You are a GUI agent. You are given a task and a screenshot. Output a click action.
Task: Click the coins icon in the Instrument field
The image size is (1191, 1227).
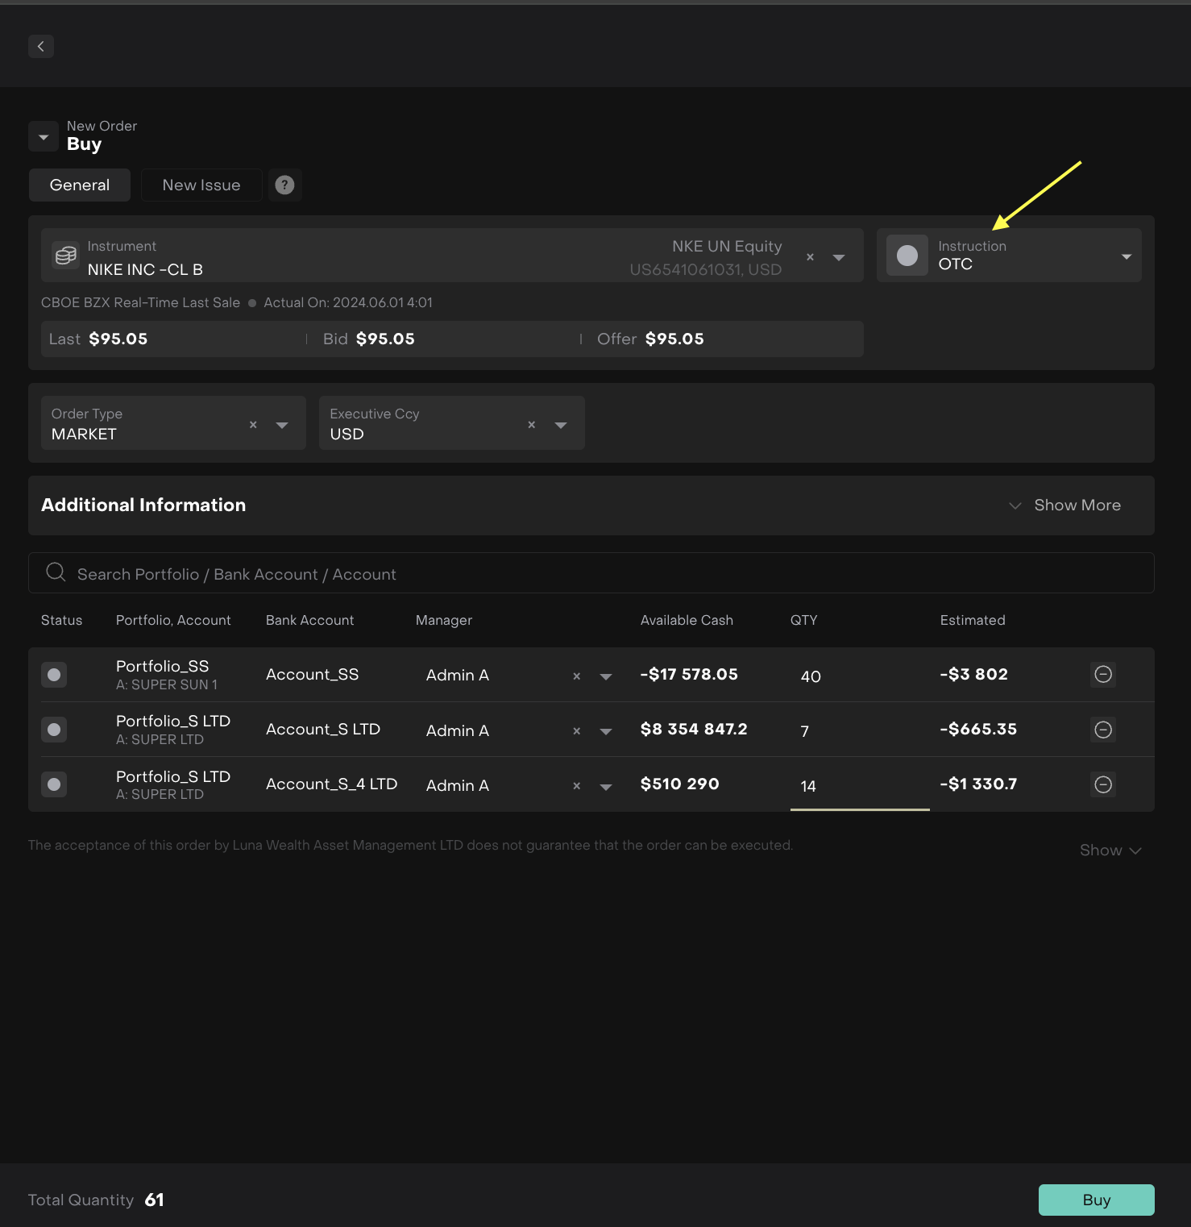click(x=65, y=256)
